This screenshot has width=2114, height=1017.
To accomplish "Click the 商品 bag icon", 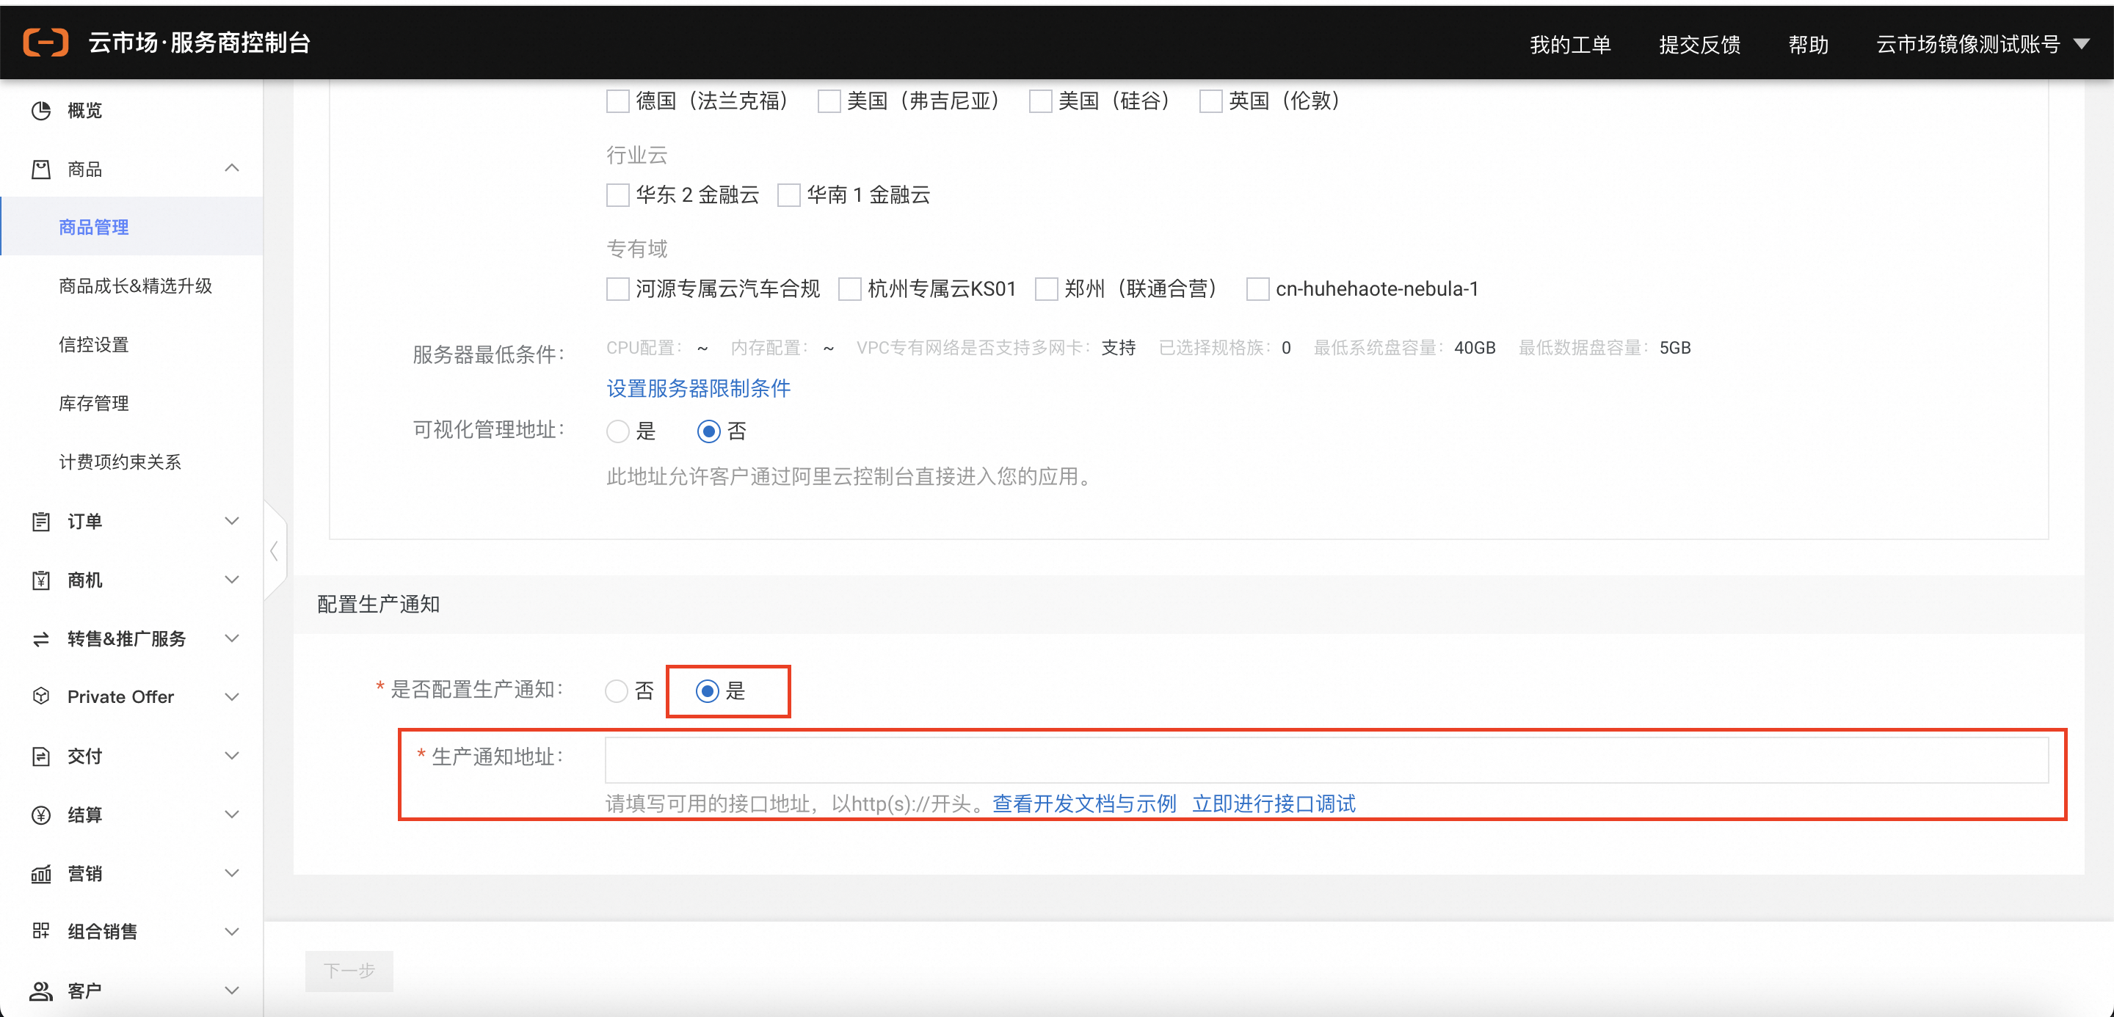I will (x=41, y=169).
